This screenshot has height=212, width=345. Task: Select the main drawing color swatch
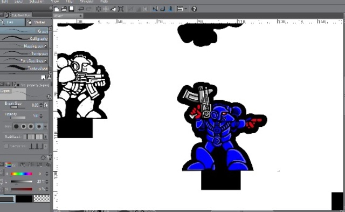[x=7, y=199]
